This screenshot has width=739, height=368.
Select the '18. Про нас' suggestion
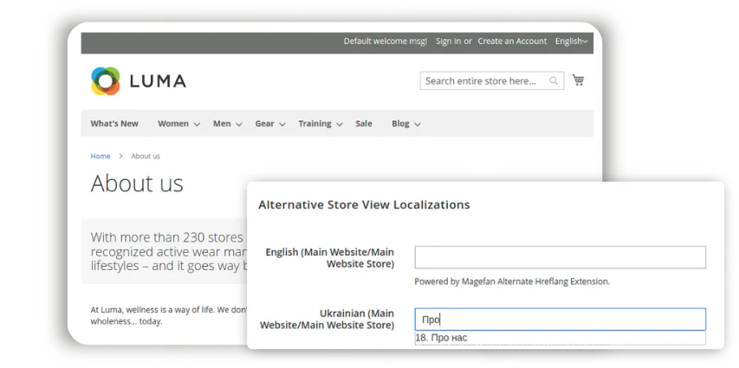[561, 338]
